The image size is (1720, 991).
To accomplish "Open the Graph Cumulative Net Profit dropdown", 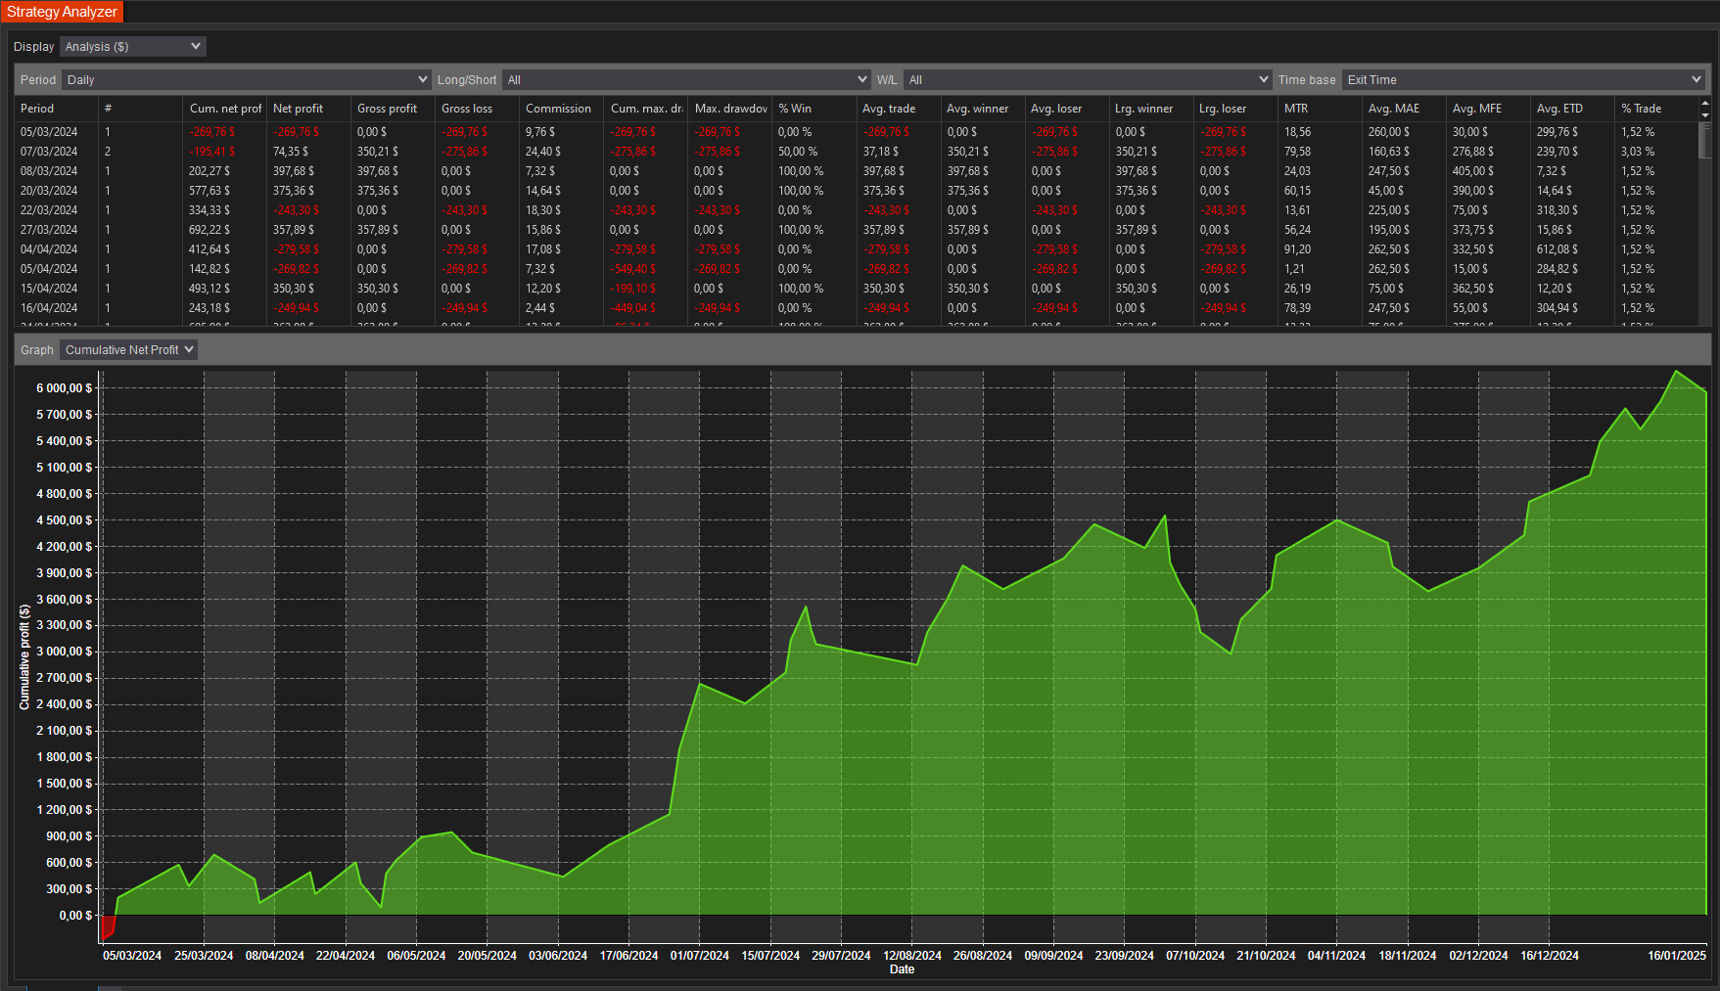I will (x=128, y=349).
